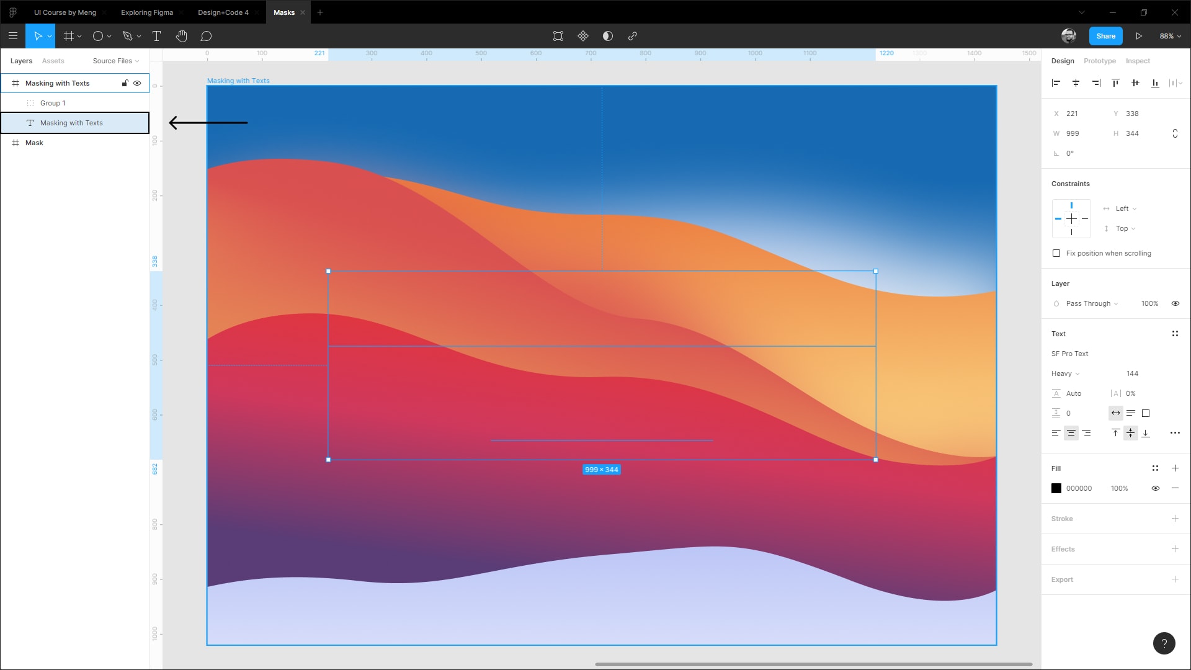The height and width of the screenshot is (670, 1191).
Task: Open the 88% zoom dropdown
Action: coord(1170,36)
